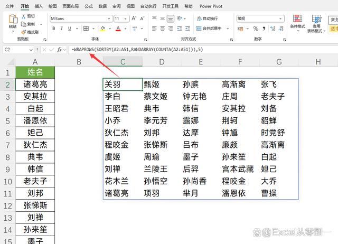The height and width of the screenshot is (244, 338).
Task: Switch to the Data (数据) tab
Action: [x=102, y=6]
